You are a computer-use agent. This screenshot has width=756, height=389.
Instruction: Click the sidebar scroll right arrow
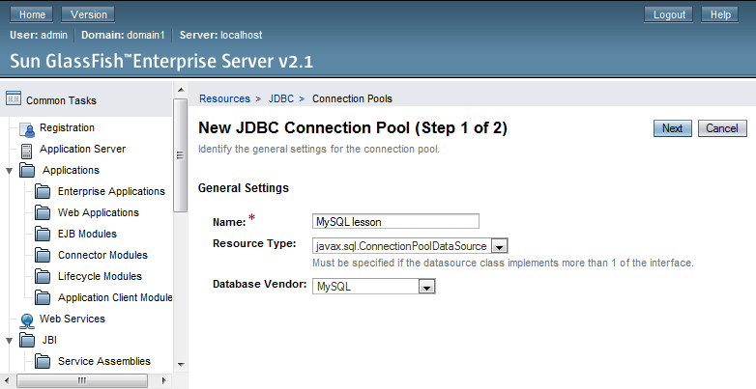pos(164,380)
